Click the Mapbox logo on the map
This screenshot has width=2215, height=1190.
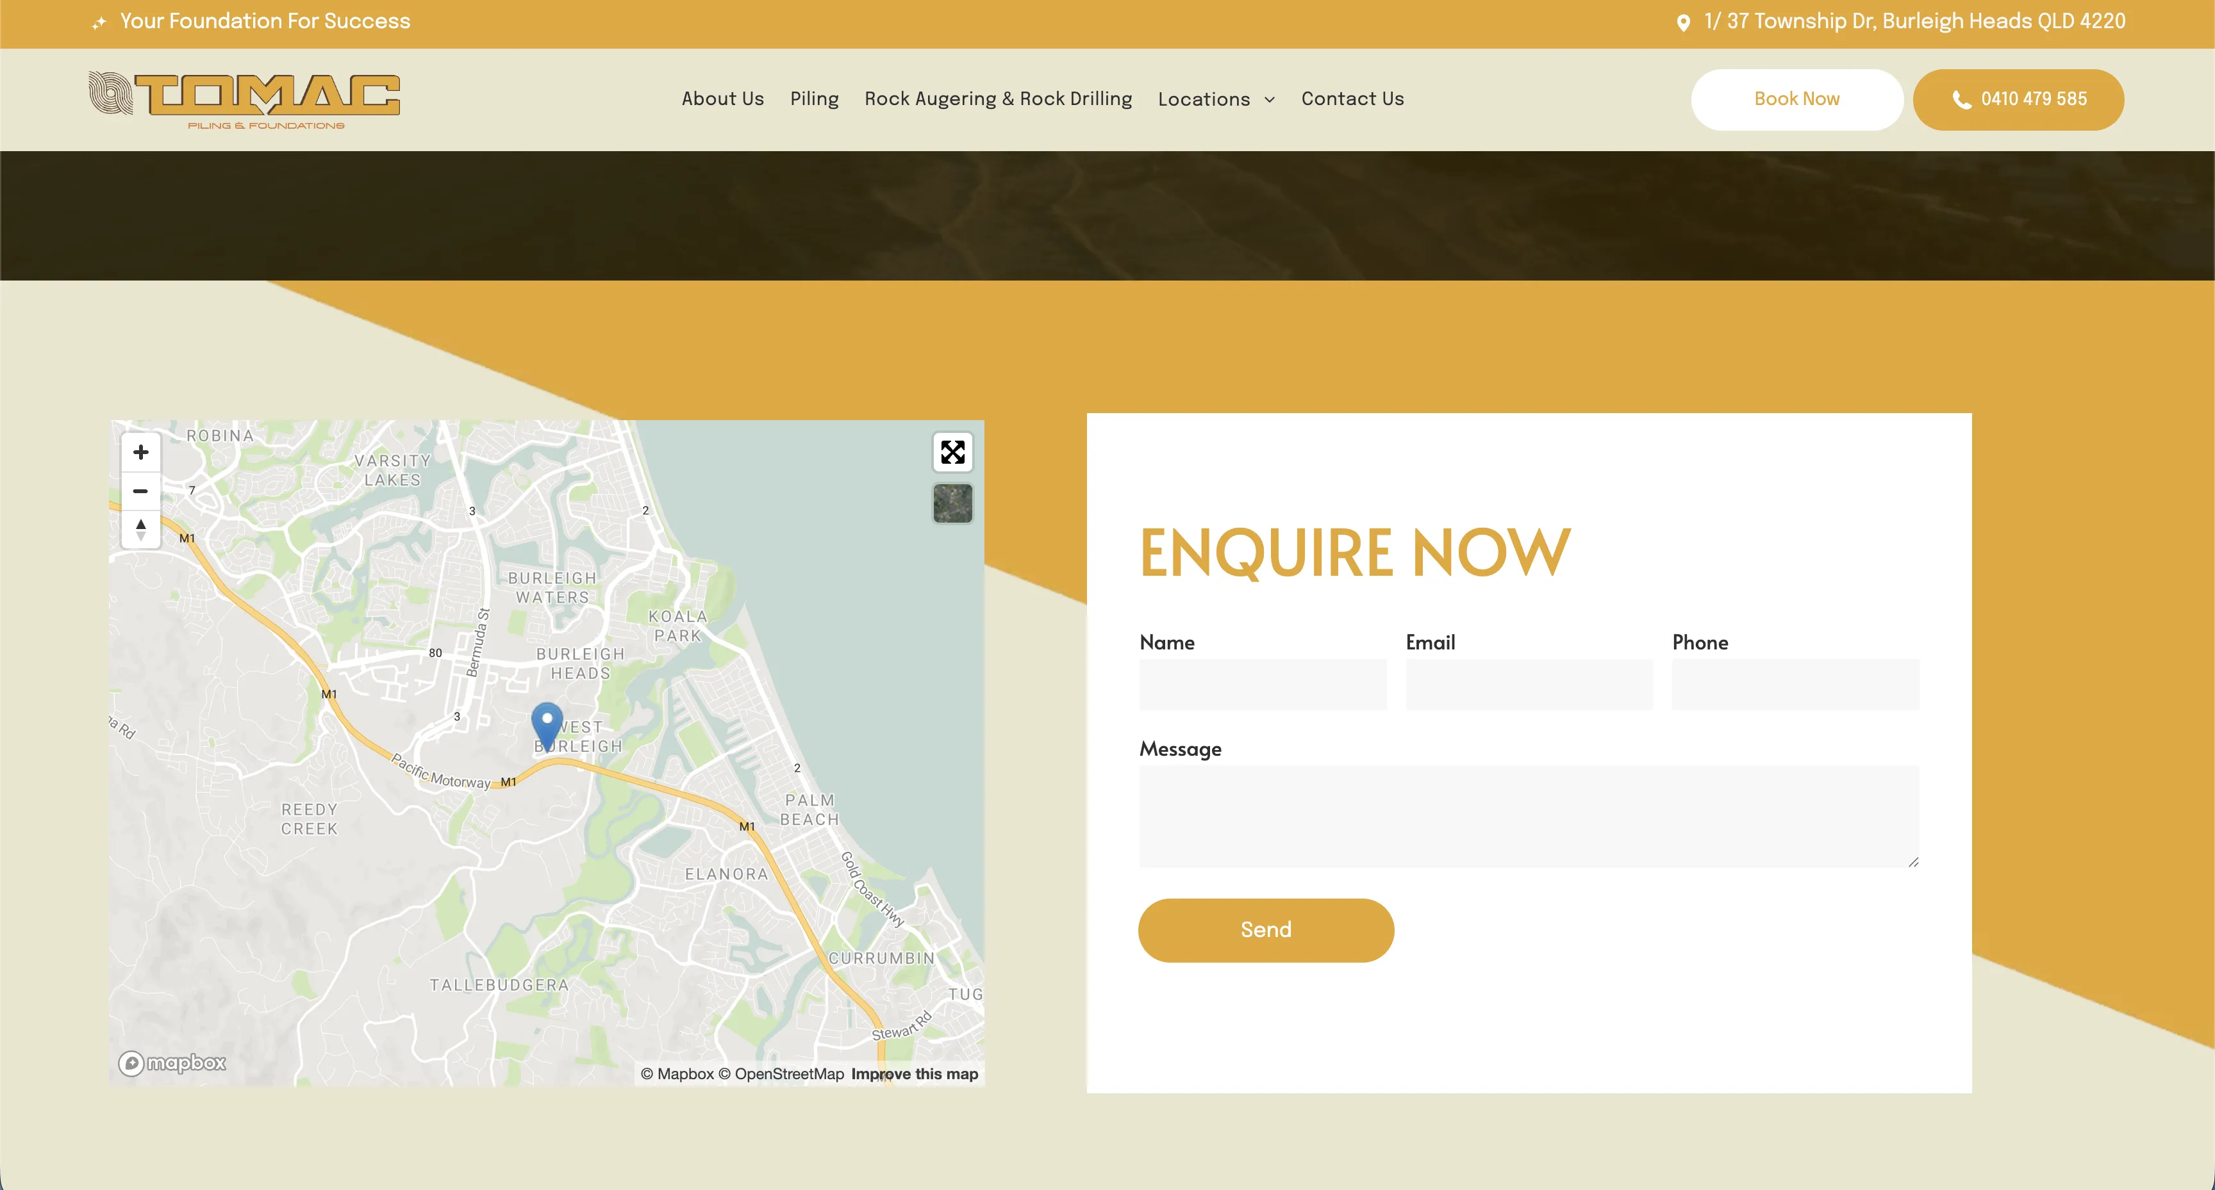[173, 1063]
